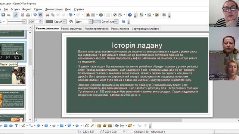This screenshot has height=134, width=239.
Task: Select the Ellipse drawing tool
Action: pos(11,126)
